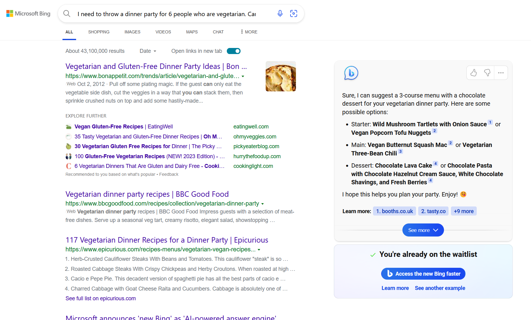Screen dimensions: 531x320
Task: Switch to the SHOPPING tab
Action: (99, 32)
